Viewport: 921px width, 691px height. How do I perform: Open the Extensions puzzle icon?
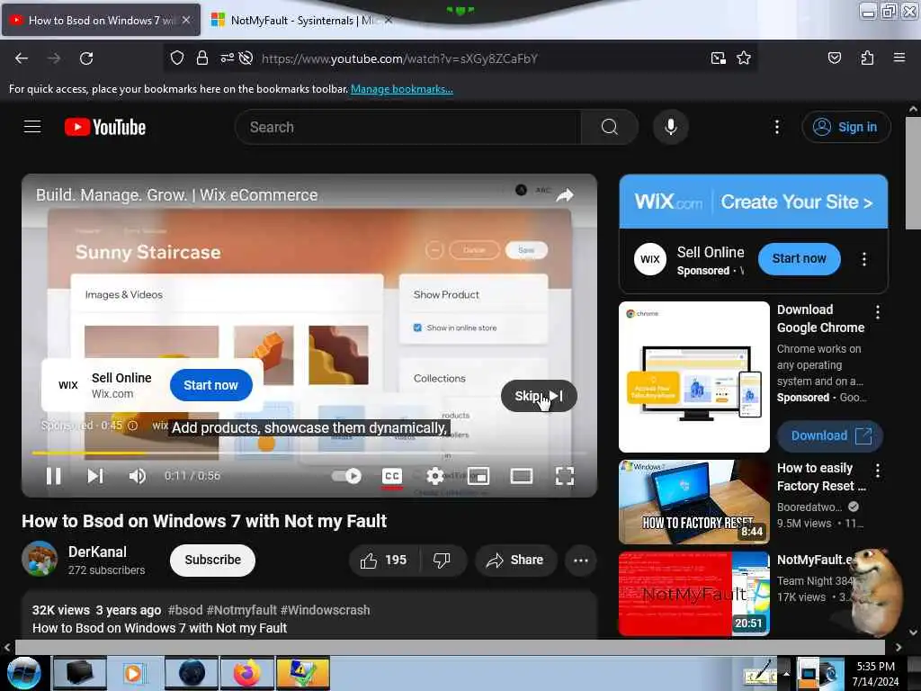867,58
